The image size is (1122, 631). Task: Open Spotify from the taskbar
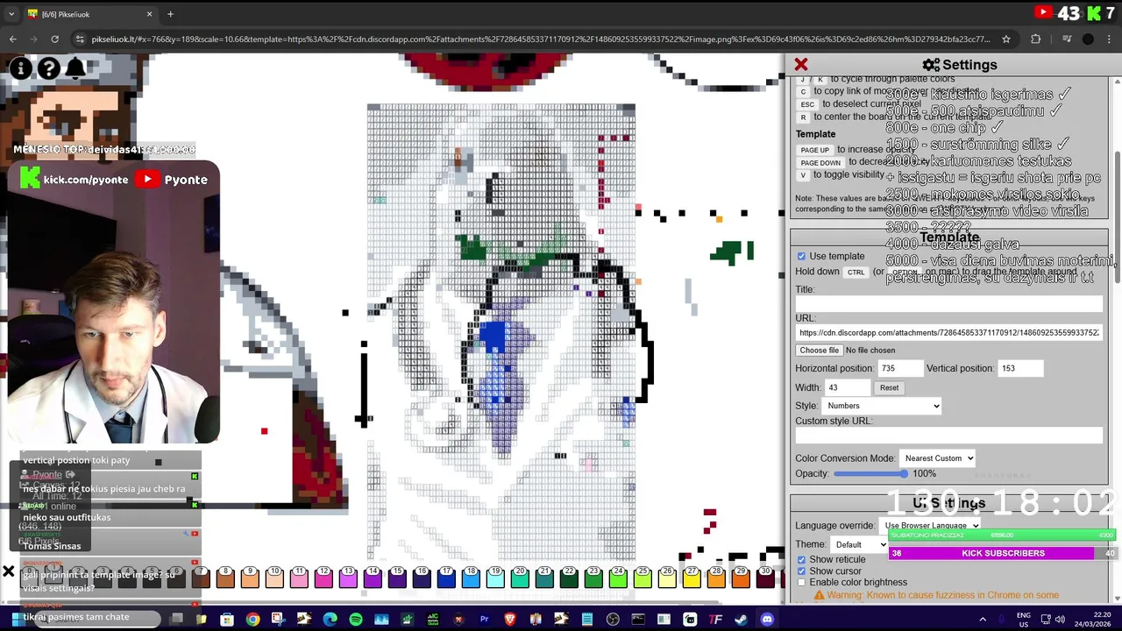355,620
